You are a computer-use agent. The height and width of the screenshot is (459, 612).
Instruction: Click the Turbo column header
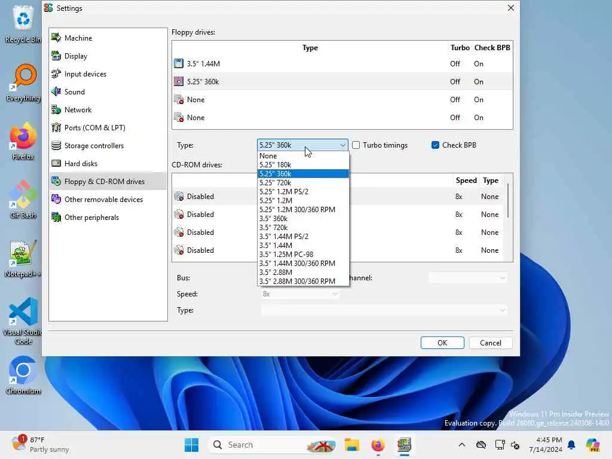pos(460,48)
